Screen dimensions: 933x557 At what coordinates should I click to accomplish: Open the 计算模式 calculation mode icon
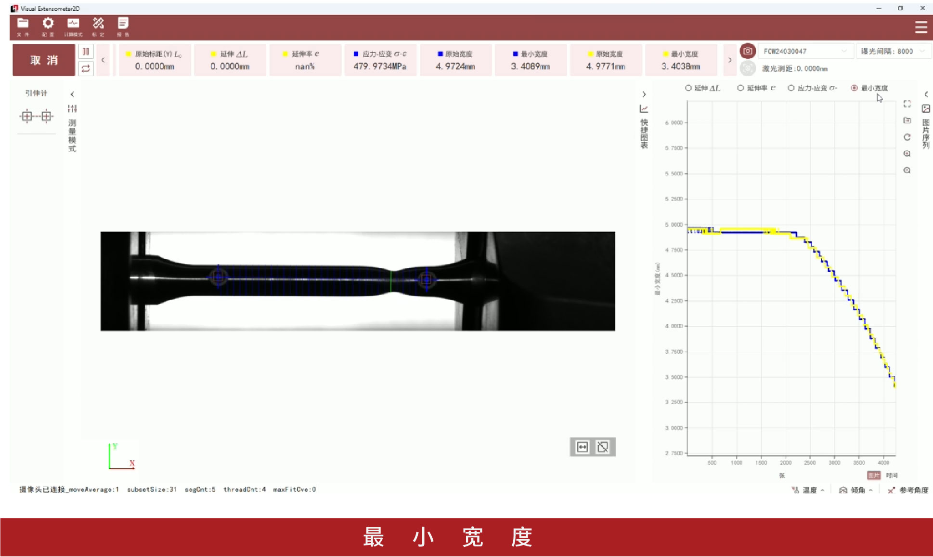[73, 24]
